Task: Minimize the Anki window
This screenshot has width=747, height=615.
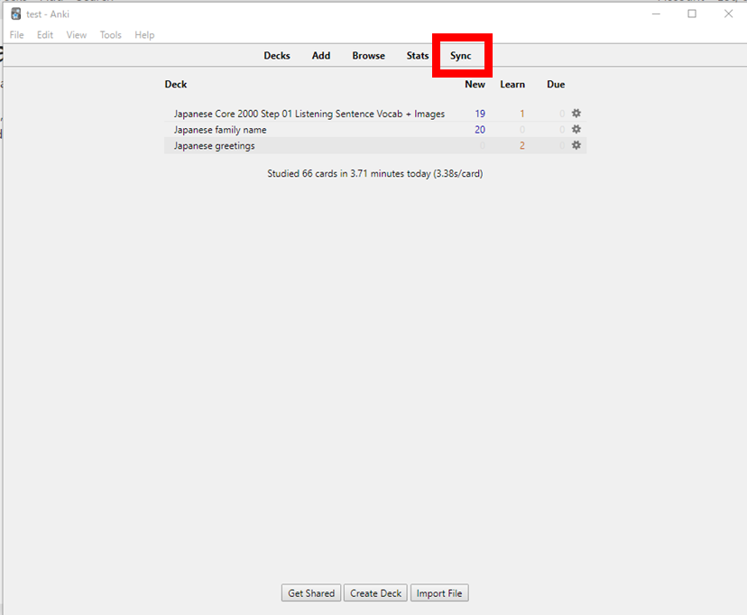Action: [x=656, y=14]
